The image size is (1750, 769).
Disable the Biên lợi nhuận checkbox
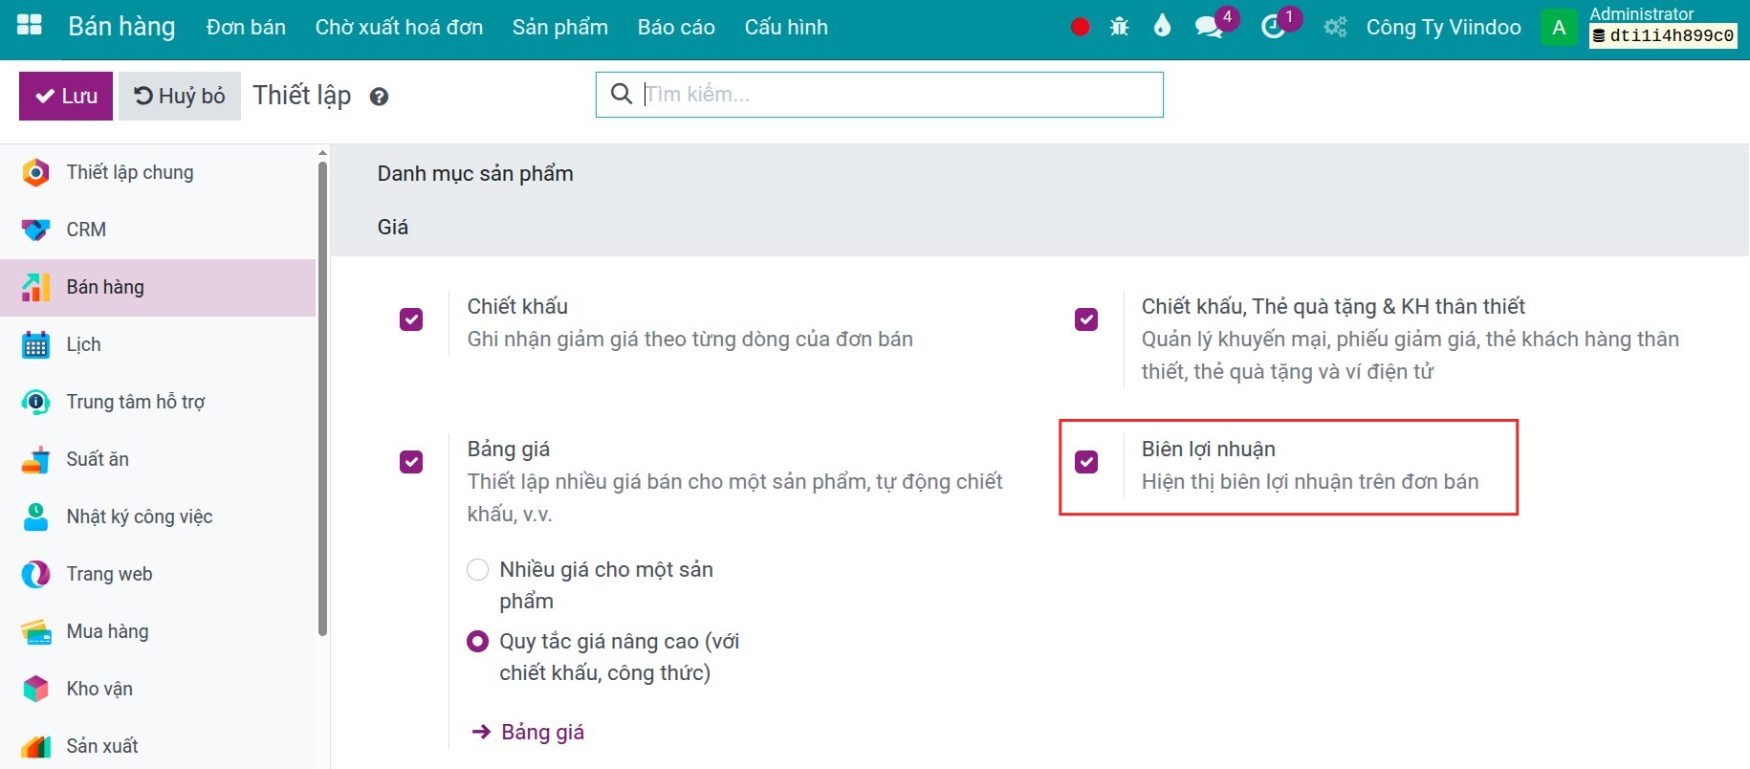[1086, 462]
